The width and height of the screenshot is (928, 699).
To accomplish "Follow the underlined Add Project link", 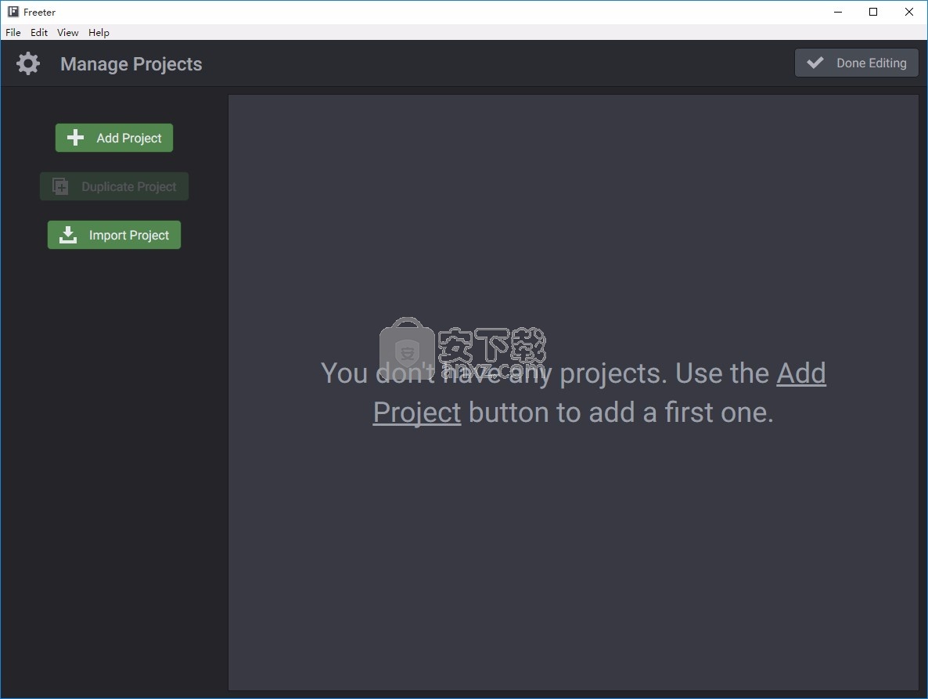I will [800, 373].
